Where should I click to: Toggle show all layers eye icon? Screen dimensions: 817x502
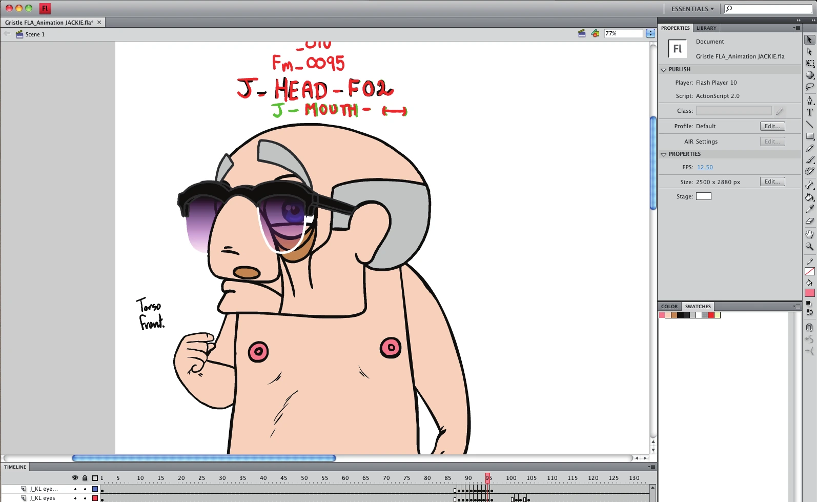[x=75, y=478]
